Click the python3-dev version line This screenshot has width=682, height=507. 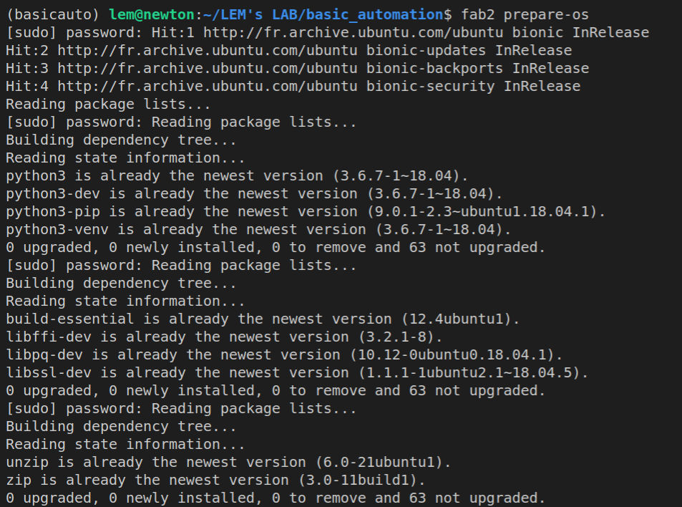click(254, 193)
